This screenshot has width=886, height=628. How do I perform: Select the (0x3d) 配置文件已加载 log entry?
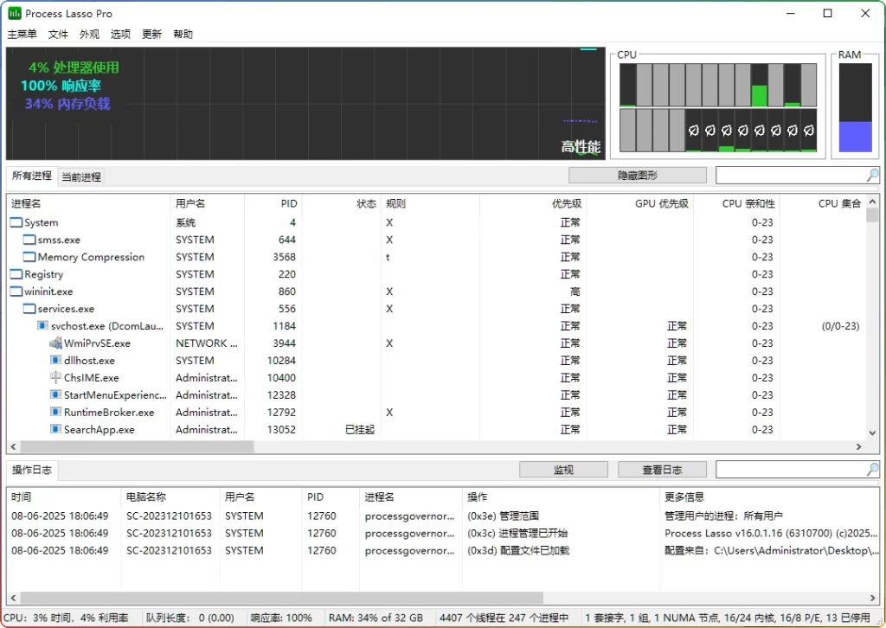444,550
